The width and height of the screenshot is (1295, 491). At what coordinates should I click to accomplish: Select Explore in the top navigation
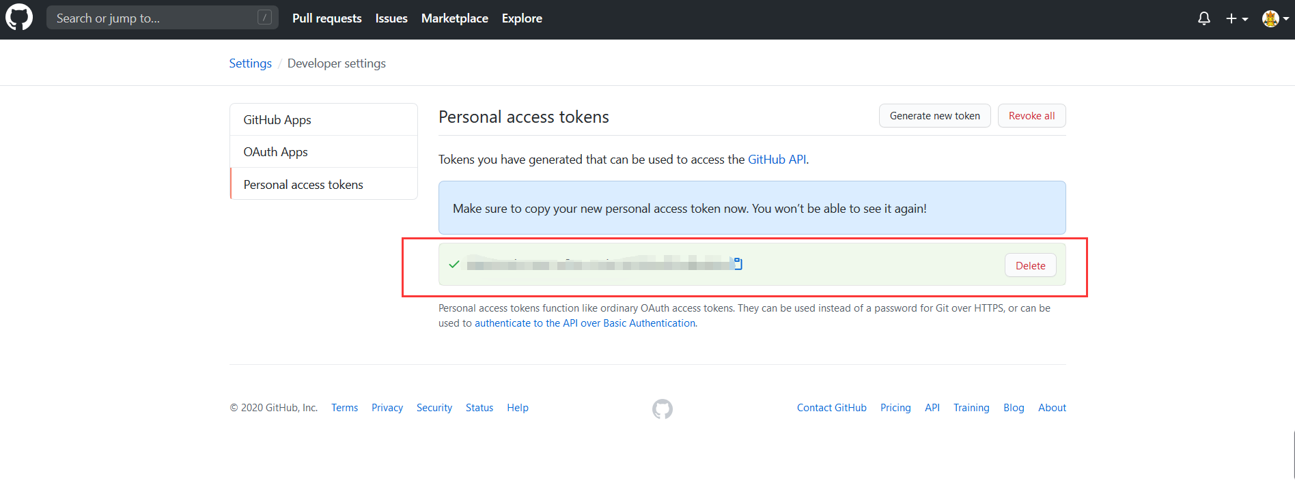click(522, 18)
